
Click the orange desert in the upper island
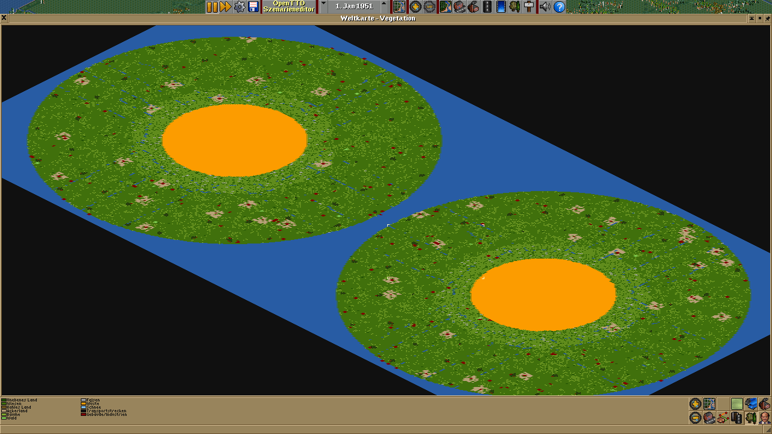click(x=235, y=140)
